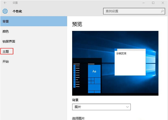Viewport: 168px width, 120px height.
Task: Maximize the Settings window
Action: [x=153, y=3]
